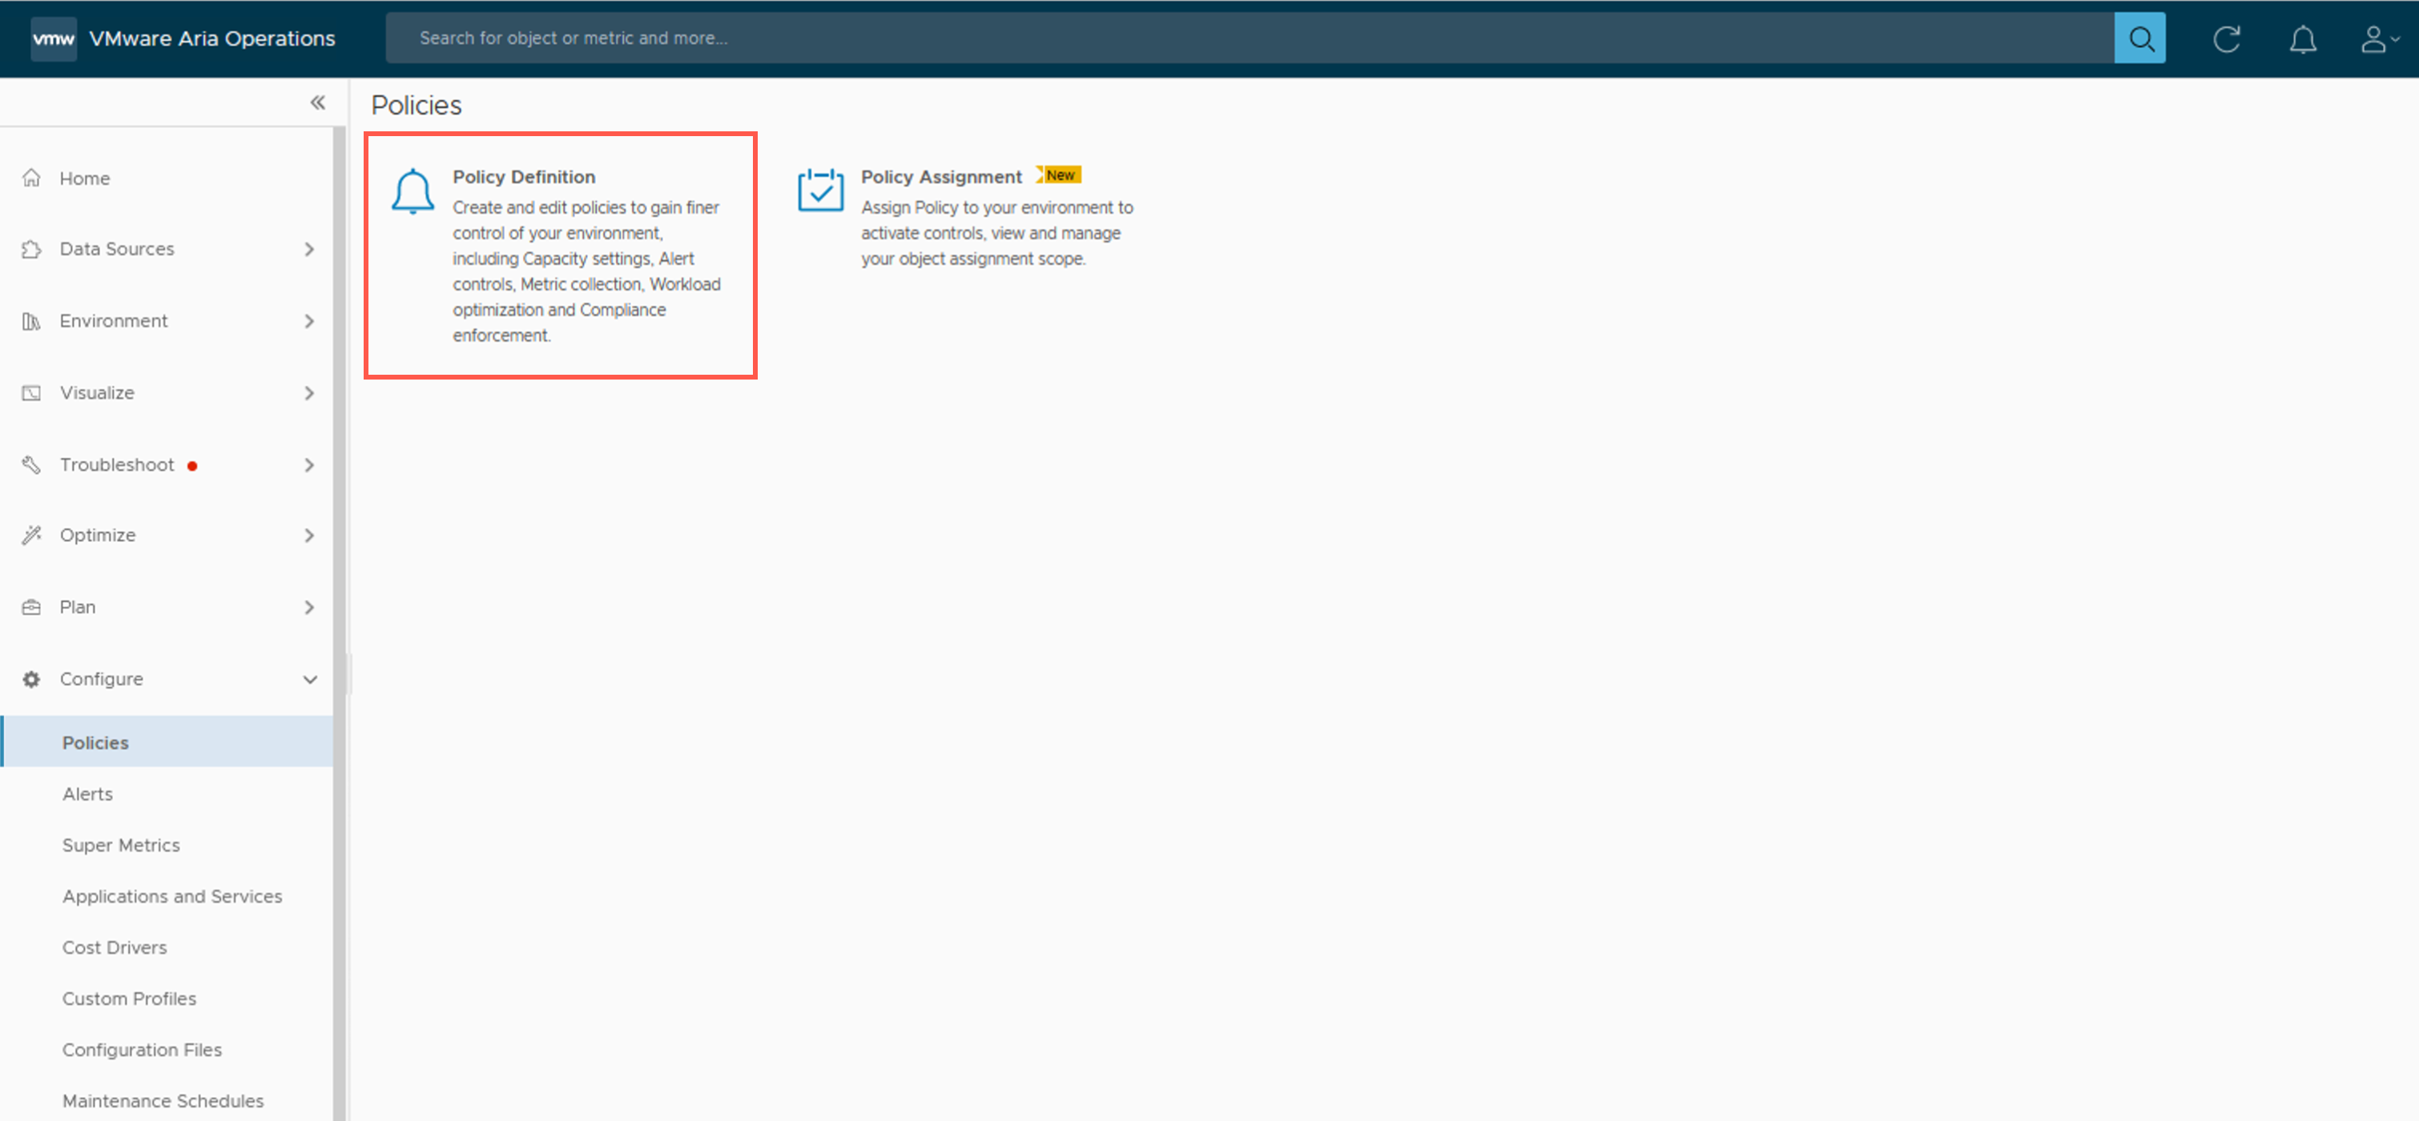Click the refresh icon in header

(2227, 38)
